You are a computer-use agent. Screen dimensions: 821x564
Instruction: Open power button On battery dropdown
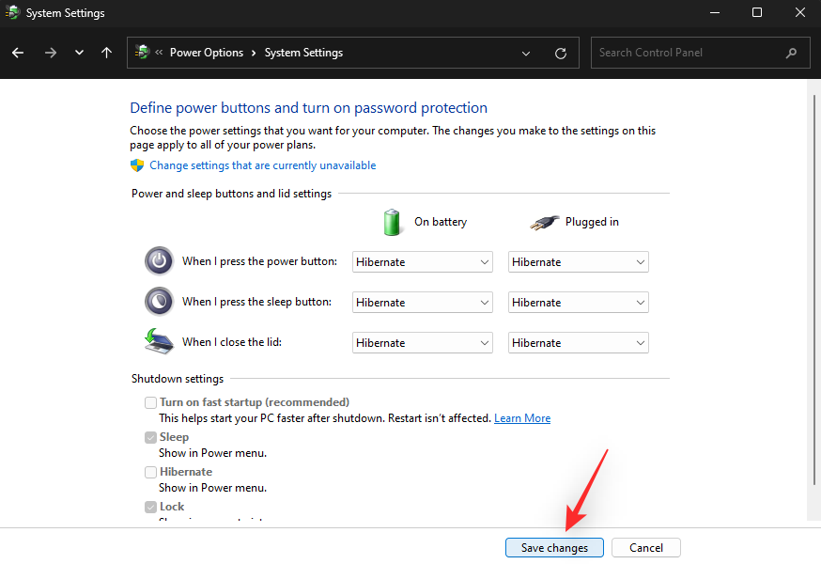click(423, 262)
